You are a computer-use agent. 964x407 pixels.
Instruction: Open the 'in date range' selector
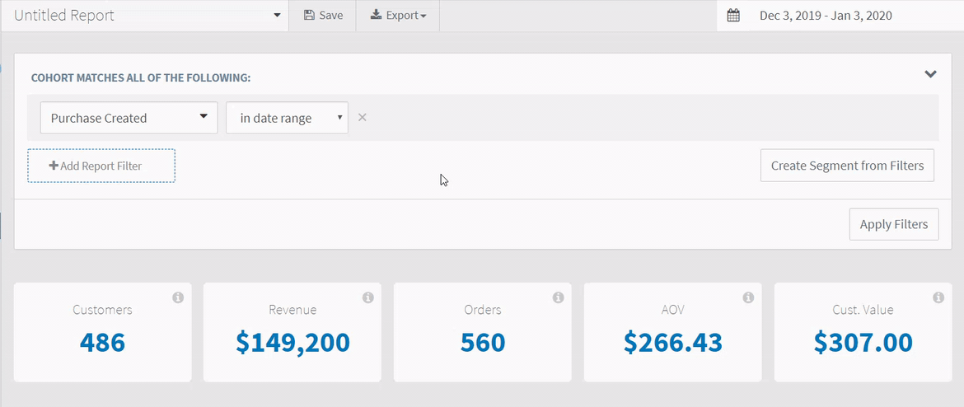(287, 118)
